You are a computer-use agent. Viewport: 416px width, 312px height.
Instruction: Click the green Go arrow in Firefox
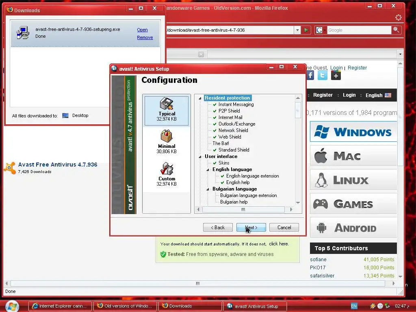306,30
